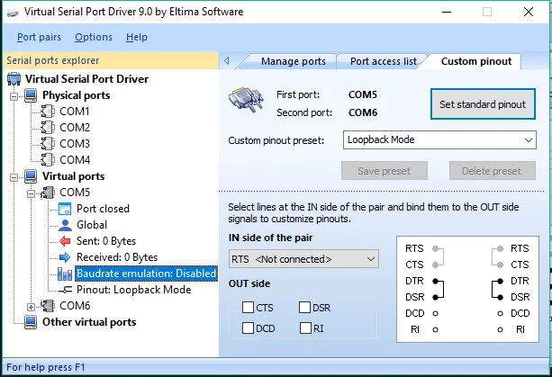
Task: Click the Port closed status text
Action: pos(103,209)
